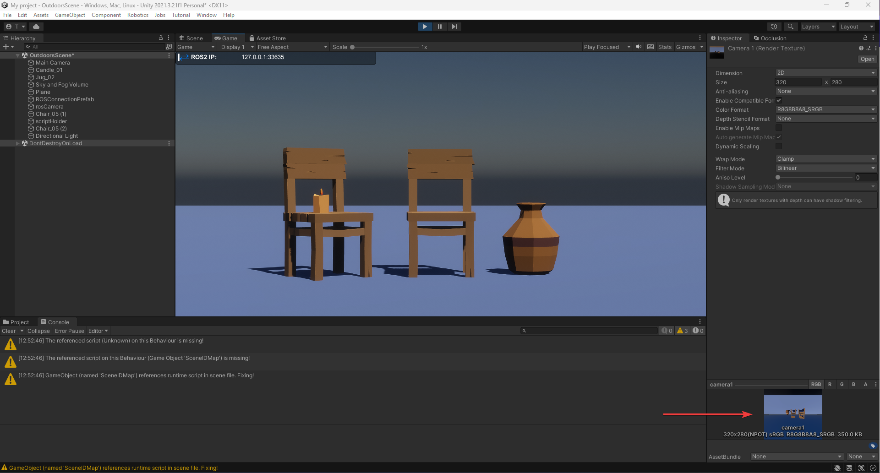
Task: Switch to the Asset Store tab
Action: click(268, 38)
